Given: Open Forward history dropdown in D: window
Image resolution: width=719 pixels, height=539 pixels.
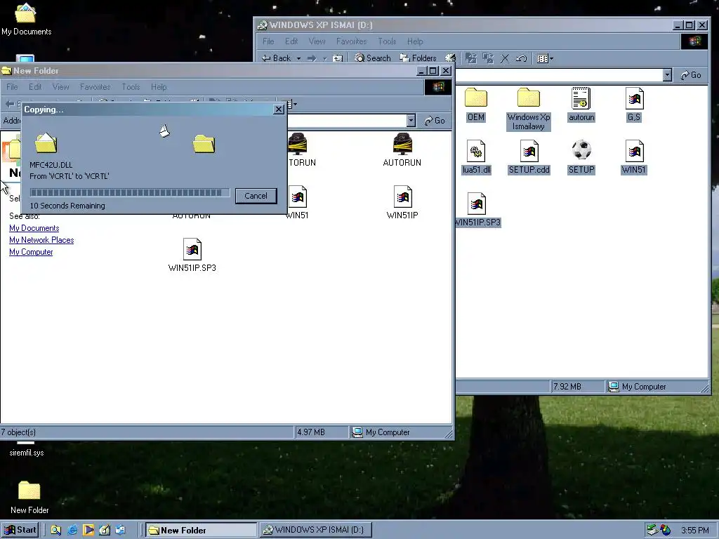Looking at the screenshot, I should point(324,58).
